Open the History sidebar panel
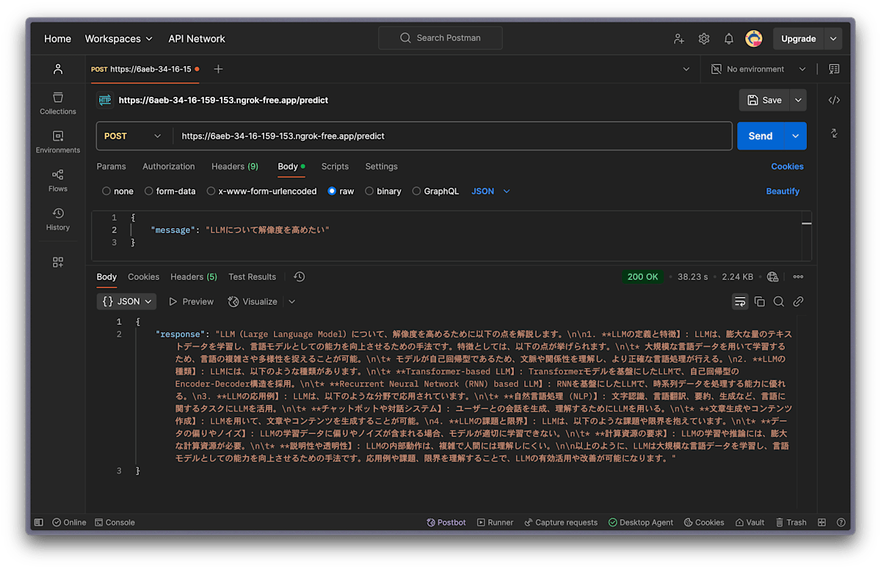Image resolution: width=881 pixels, height=569 pixels. [58, 219]
